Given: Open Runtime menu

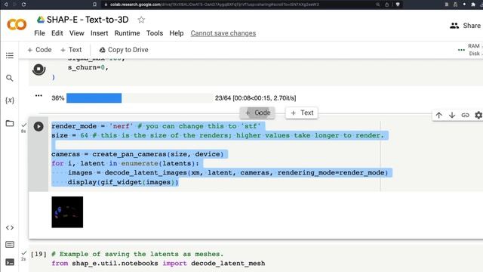Looking at the screenshot, I should click(x=128, y=33).
